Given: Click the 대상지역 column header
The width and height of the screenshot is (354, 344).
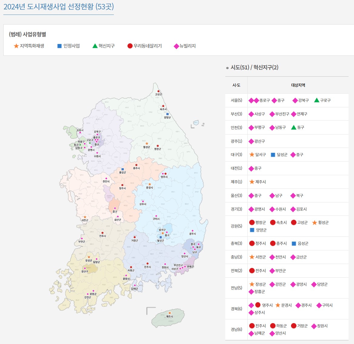Looking at the screenshot, I should click(298, 85).
